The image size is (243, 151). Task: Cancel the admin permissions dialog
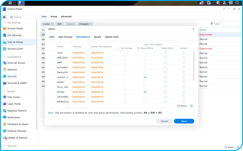164,121
